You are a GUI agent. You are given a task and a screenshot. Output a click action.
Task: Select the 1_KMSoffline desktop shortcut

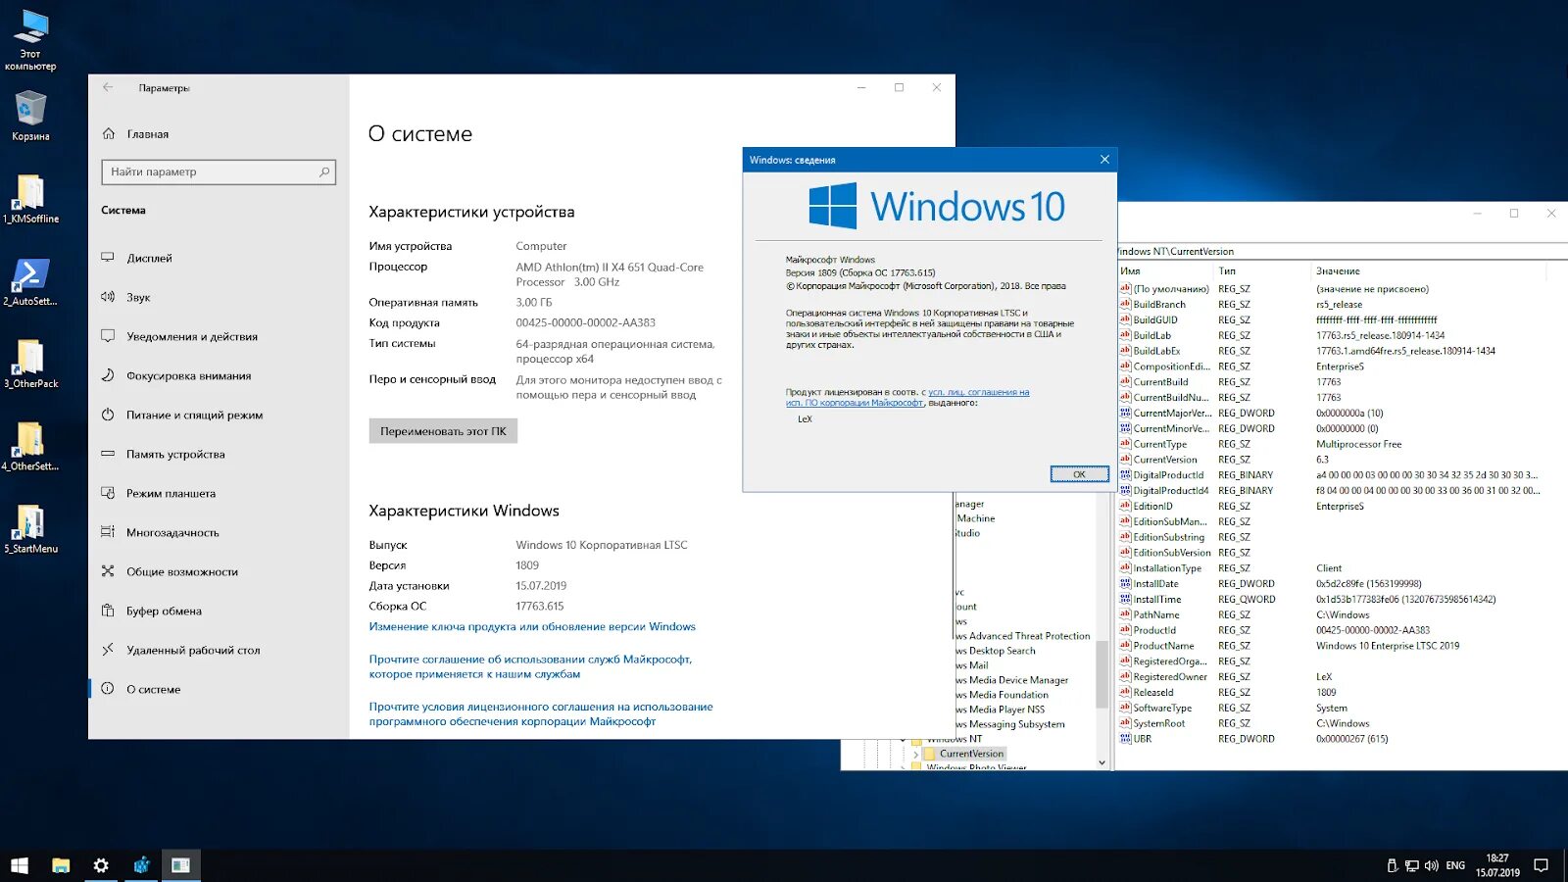[x=30, y=199]
